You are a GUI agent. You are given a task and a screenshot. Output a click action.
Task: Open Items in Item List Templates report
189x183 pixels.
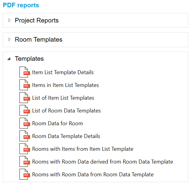click(x=65, y=85)
